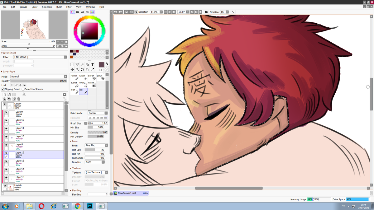Open the Stabilizer value dropdown
374x210 pixels.
click(x=227, y=12)
